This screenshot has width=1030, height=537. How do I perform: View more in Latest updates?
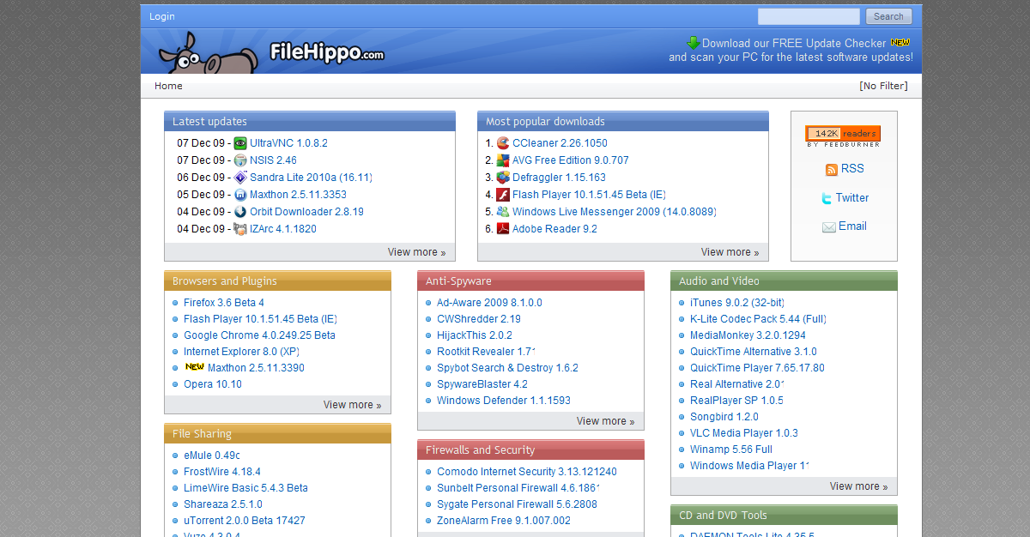point(416,252)
